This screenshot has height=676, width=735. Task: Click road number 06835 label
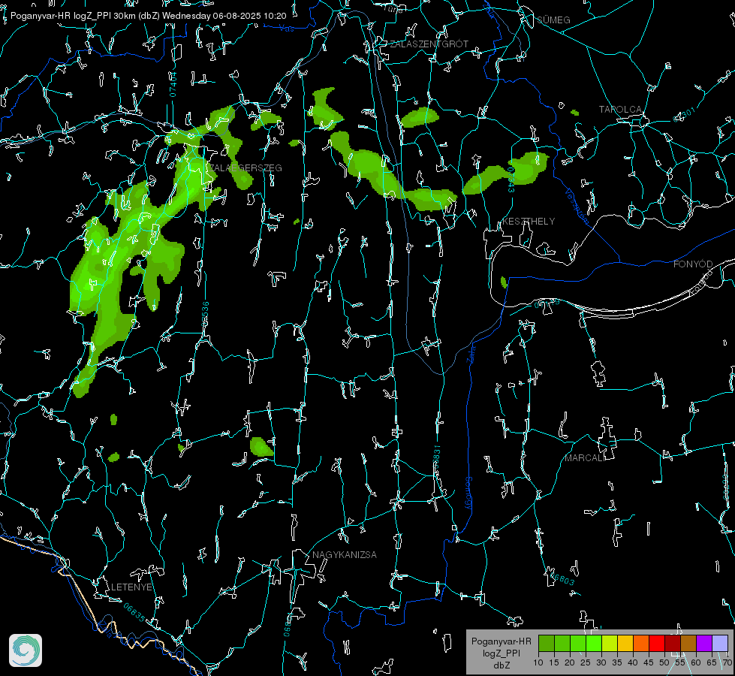[x=134, y=612]
